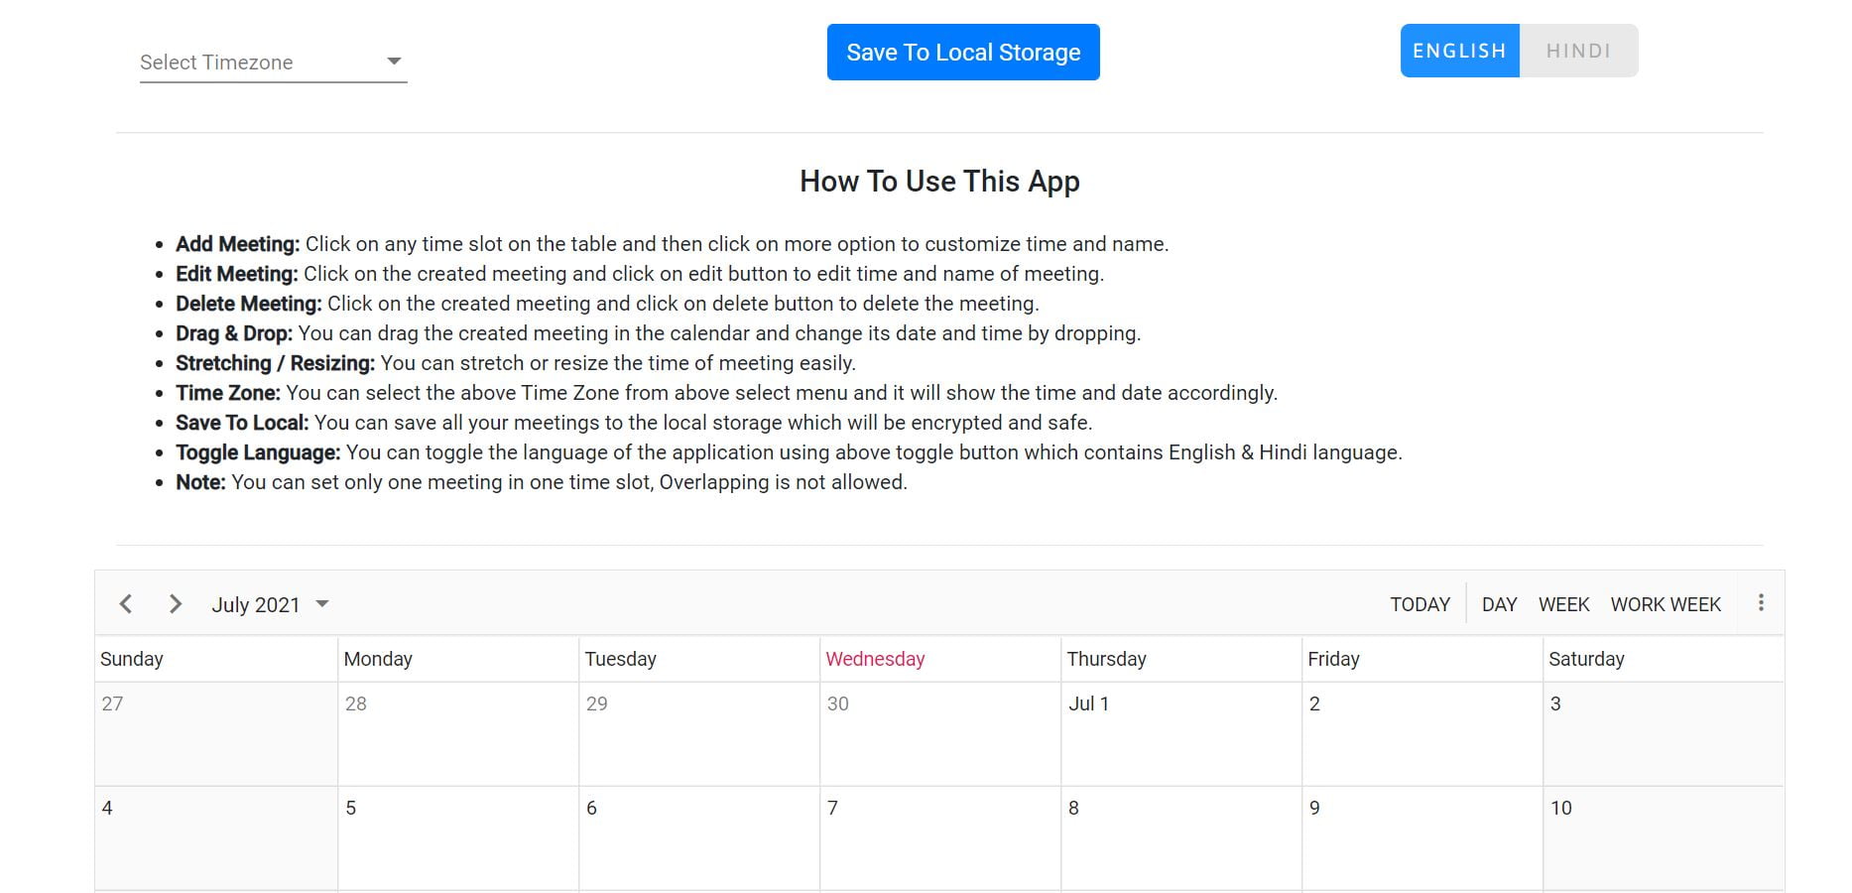Switch to Day view
The image size is (1852, 893).
tap(1499, 605)
